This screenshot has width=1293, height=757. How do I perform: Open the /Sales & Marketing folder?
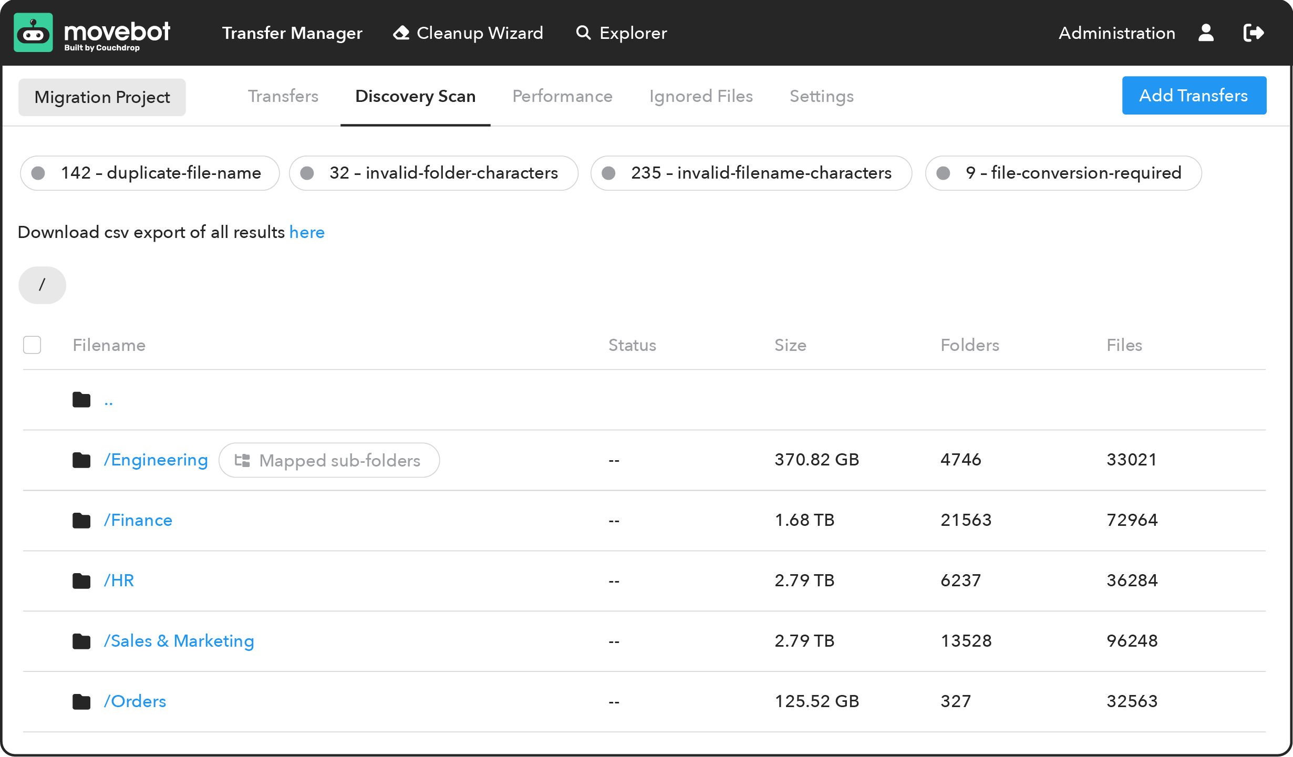(x=179, y=641)
